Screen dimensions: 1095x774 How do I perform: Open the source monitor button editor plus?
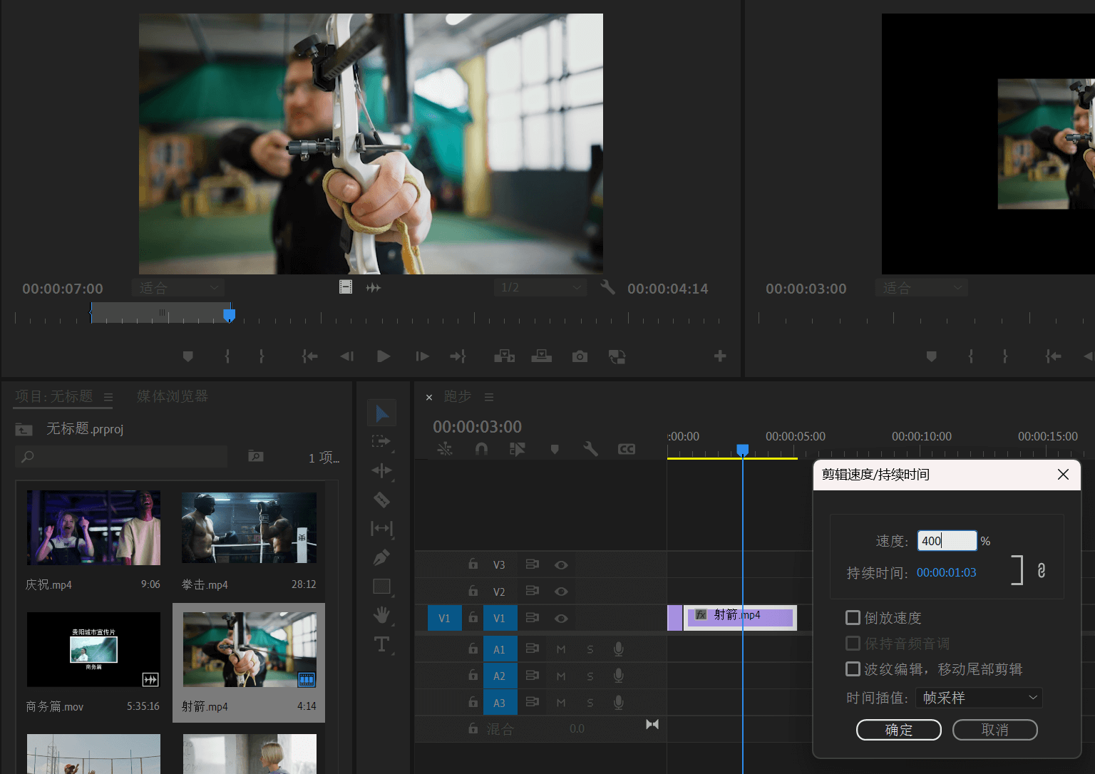coord(720,356)
